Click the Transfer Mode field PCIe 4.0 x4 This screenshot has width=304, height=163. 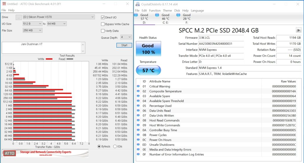click(x=221, y=56)
